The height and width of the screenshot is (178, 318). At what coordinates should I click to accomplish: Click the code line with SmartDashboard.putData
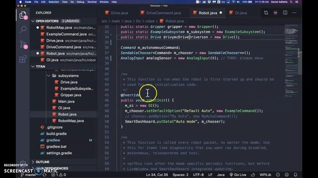[175, 122]
